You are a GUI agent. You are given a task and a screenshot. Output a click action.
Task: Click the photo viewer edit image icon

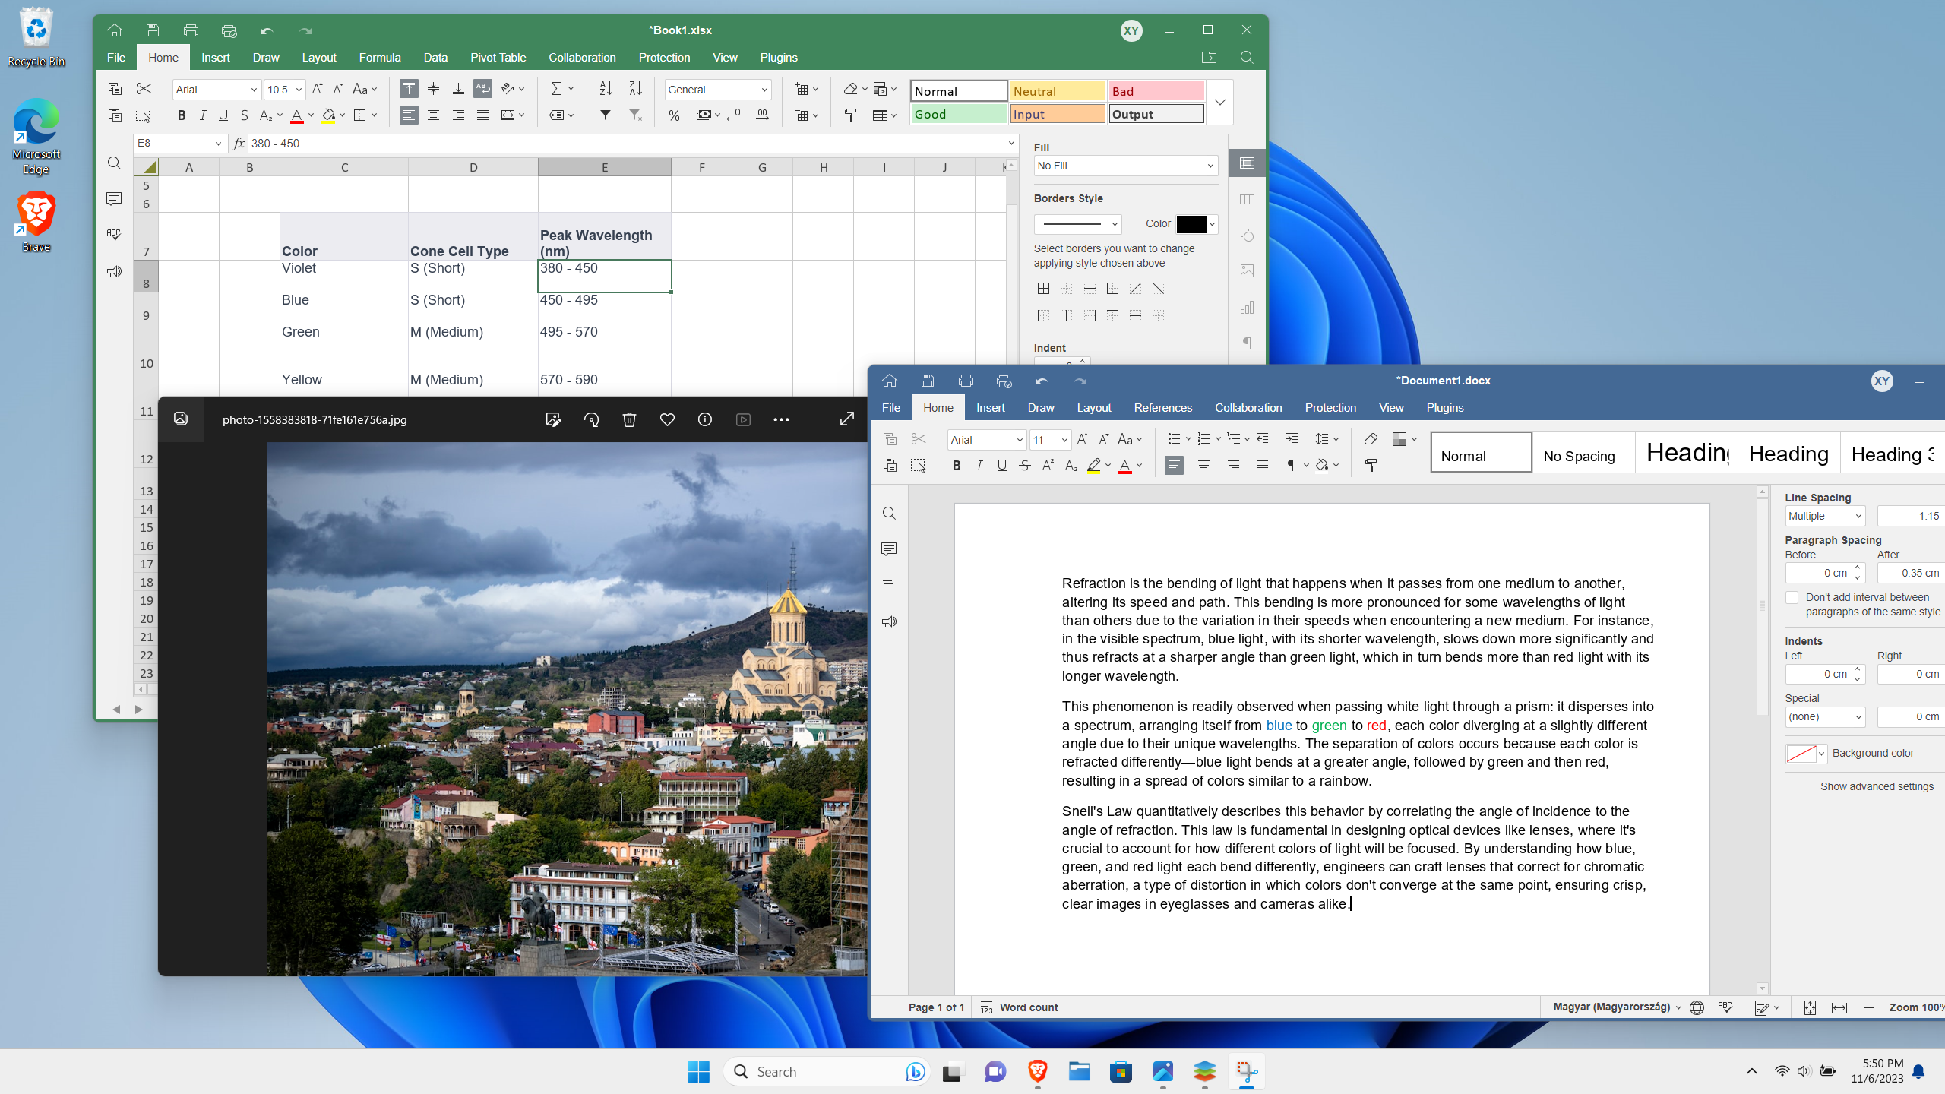point(553,419)
